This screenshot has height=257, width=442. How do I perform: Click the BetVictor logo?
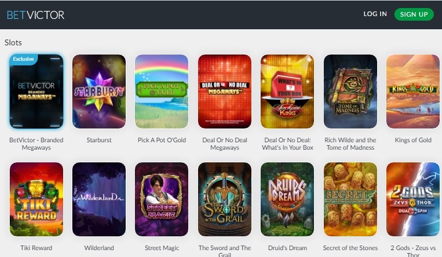coord(36,15)
